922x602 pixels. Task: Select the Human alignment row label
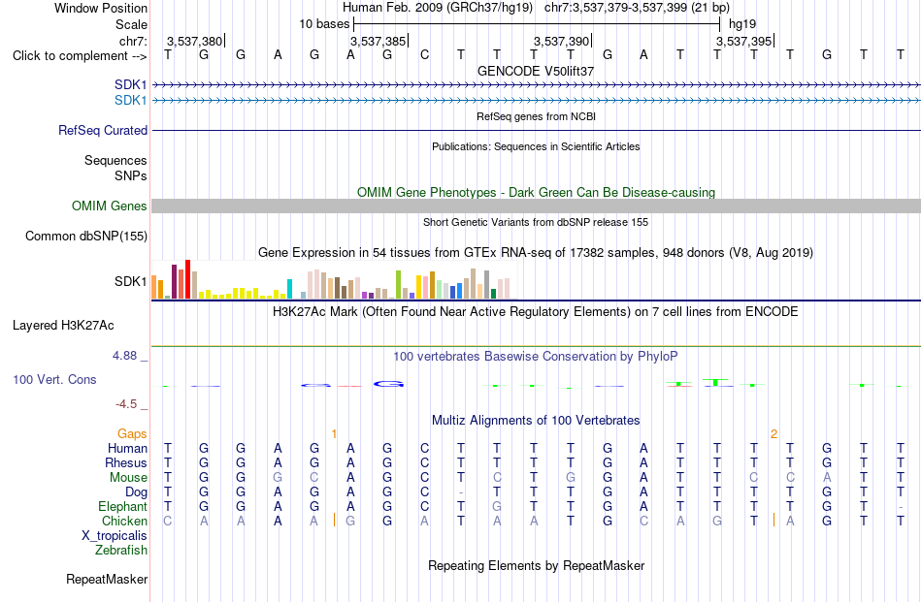(127, 448)
